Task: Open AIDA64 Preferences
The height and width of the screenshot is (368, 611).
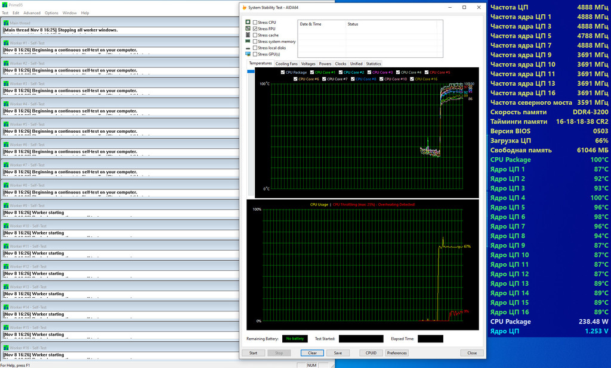Action: pos(397,353)
